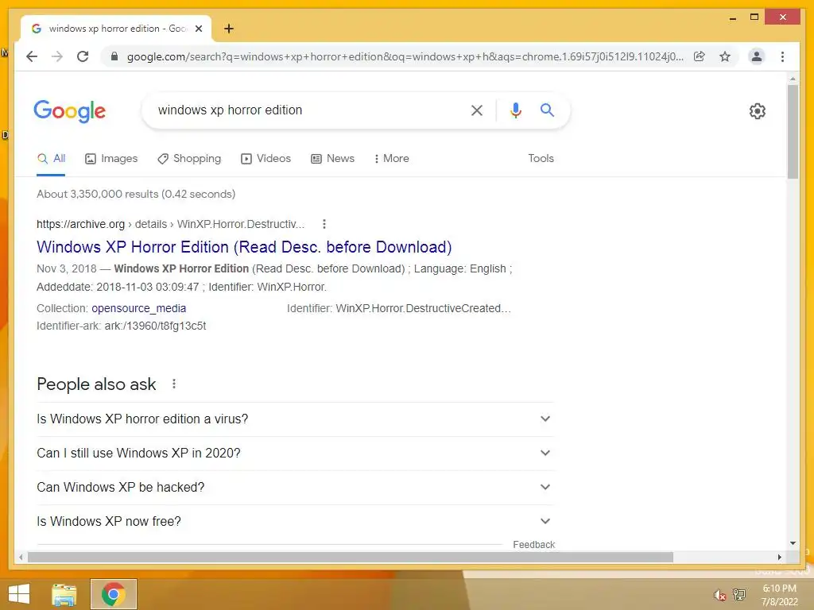Viewport: 814px width, 610px height.
Task: Switch to the Images tab
Action: (x=111, y=159)
